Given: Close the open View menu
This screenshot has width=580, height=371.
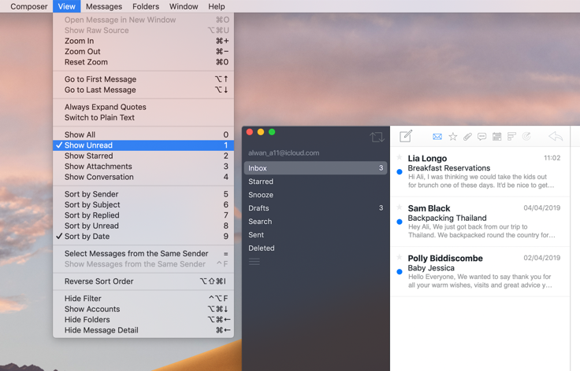Looking at the screenshot, I should coord(66,6).
